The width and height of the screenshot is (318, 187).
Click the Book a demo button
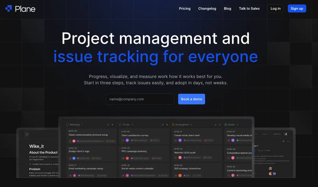[x=191, y=99]
